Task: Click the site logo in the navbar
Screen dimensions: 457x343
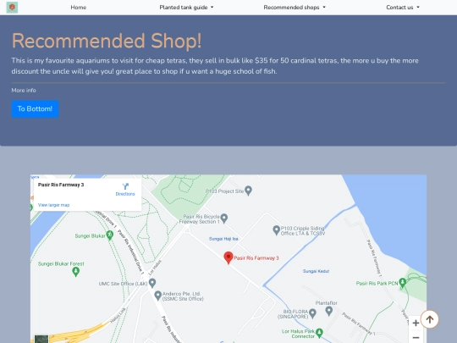Action: pyautogui.click(x=12, y=8)
